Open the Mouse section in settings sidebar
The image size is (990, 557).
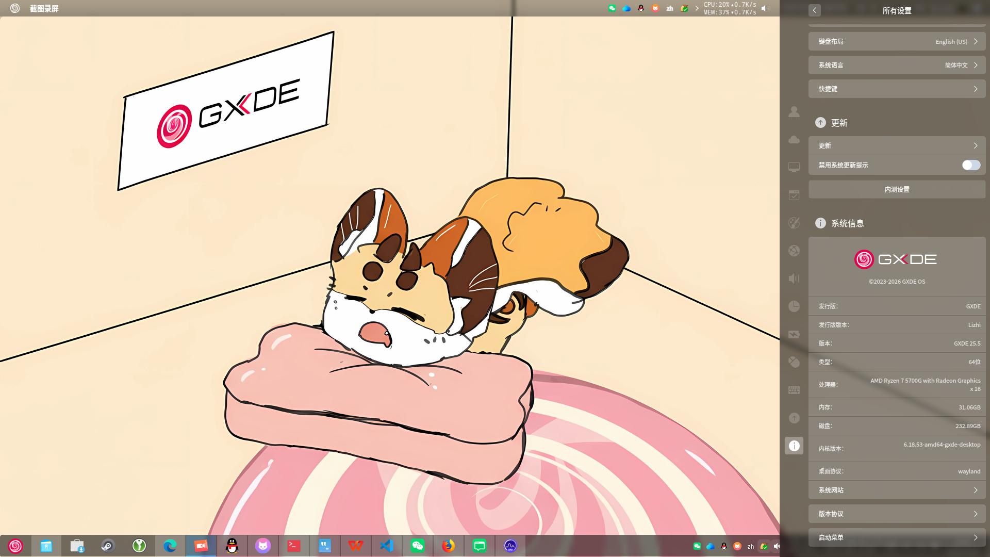794,362
